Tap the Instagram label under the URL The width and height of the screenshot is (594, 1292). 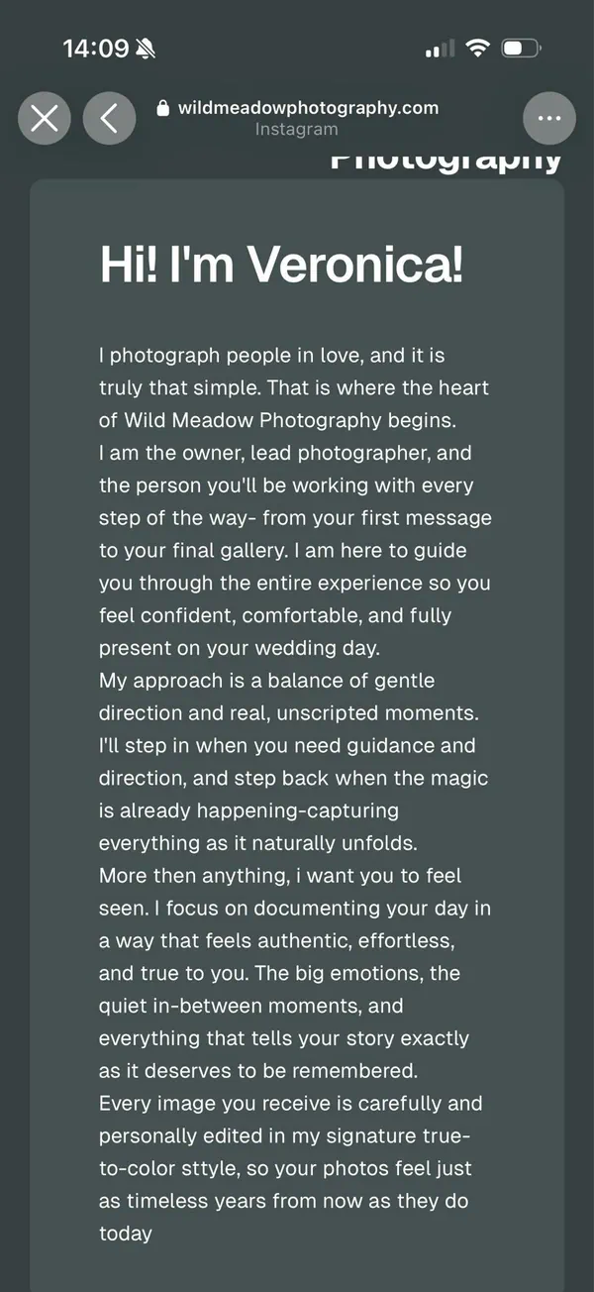296,129
